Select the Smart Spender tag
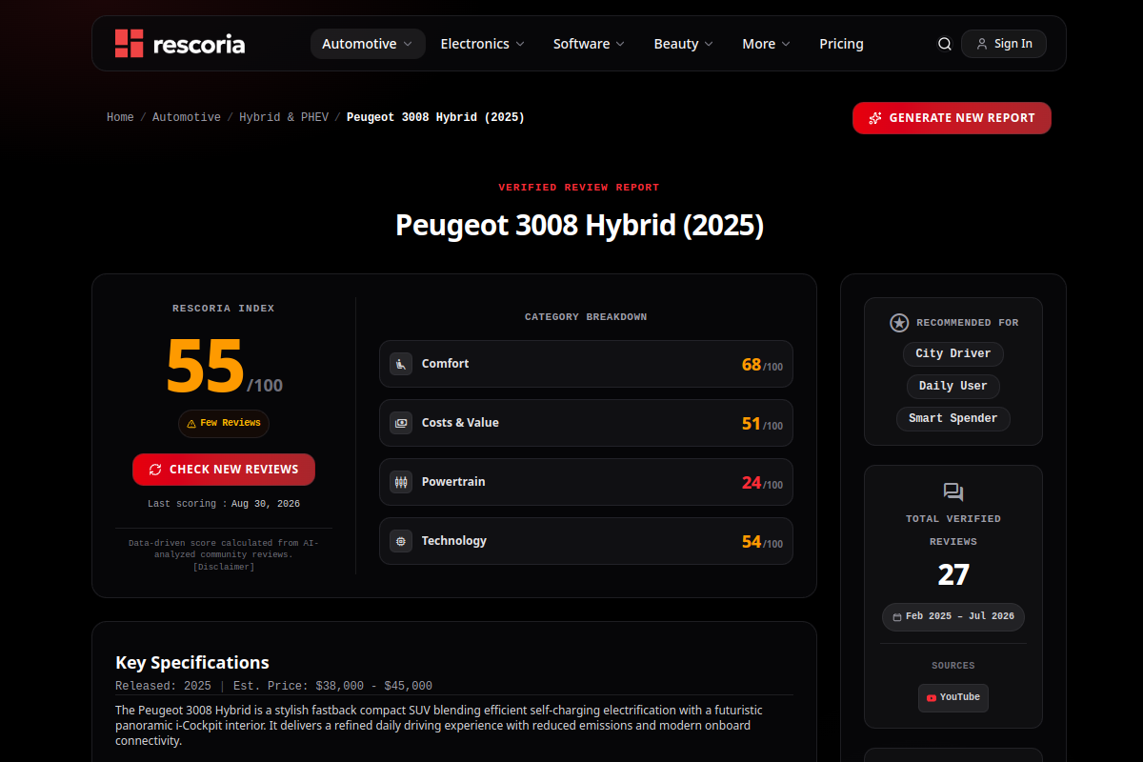 [x=953, y=418]
